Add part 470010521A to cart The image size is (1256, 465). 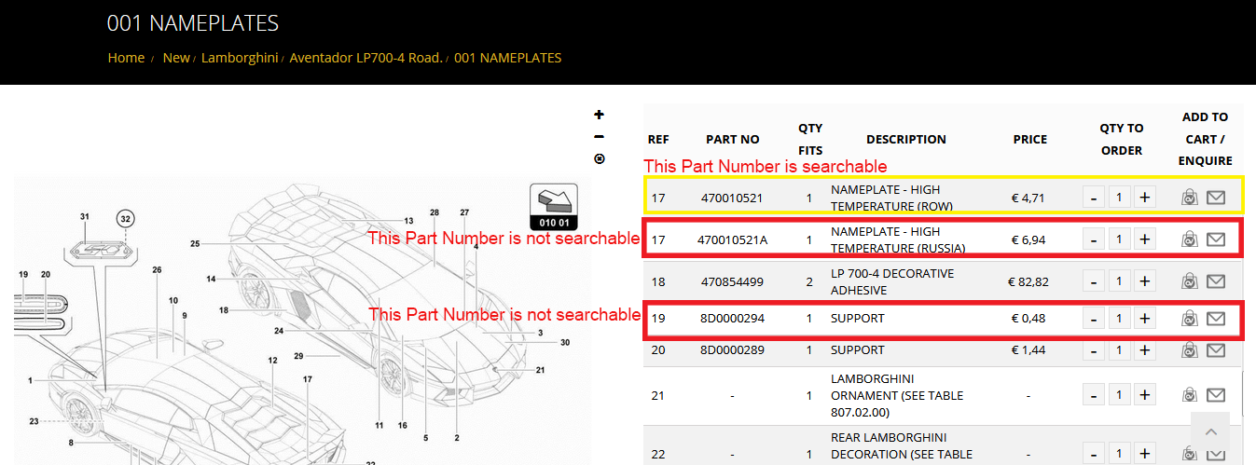pos(1190,239)
